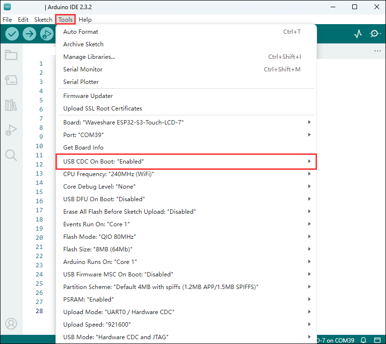
Task: Open the Sketchbook folder sidebar icon
Action: click(11, 55)
